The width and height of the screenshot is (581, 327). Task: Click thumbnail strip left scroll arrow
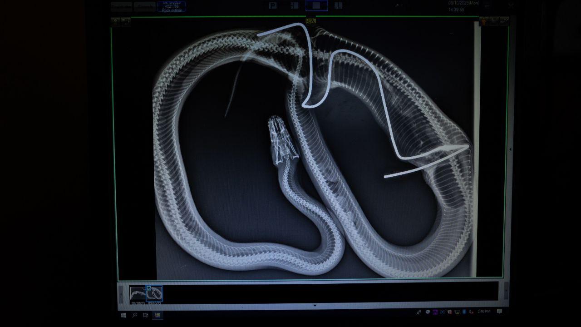click(121, 294)
